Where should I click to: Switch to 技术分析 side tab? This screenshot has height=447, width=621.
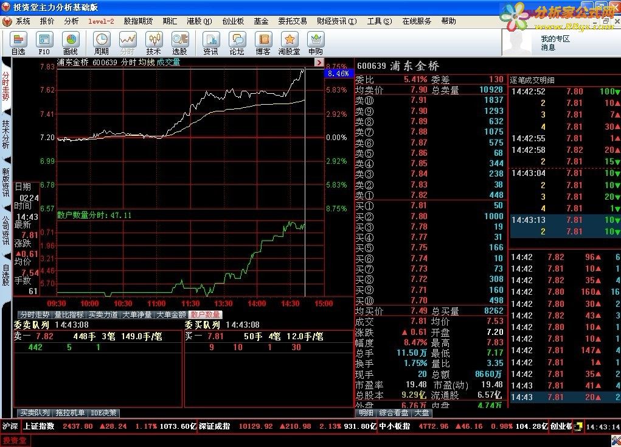coord(5,135)
